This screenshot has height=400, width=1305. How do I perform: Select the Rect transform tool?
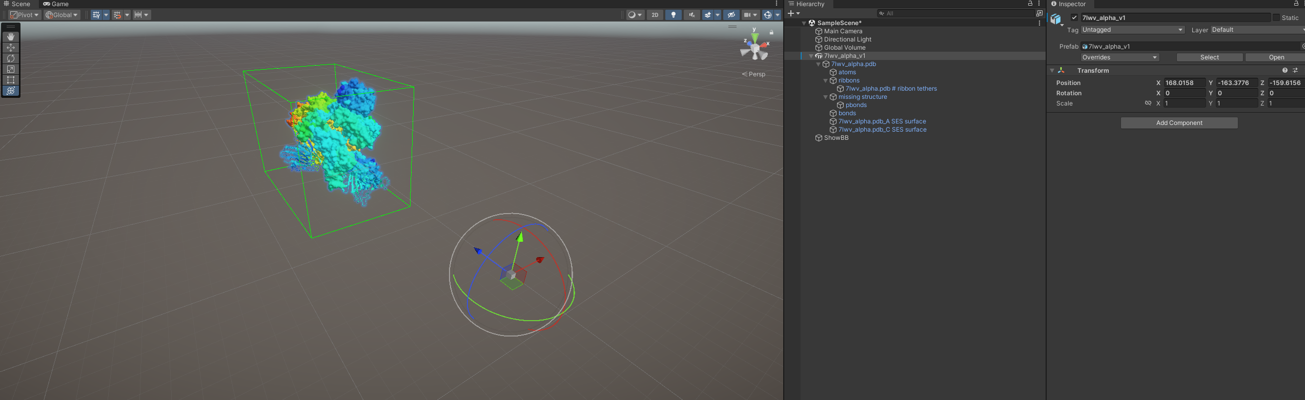point(11,80)
